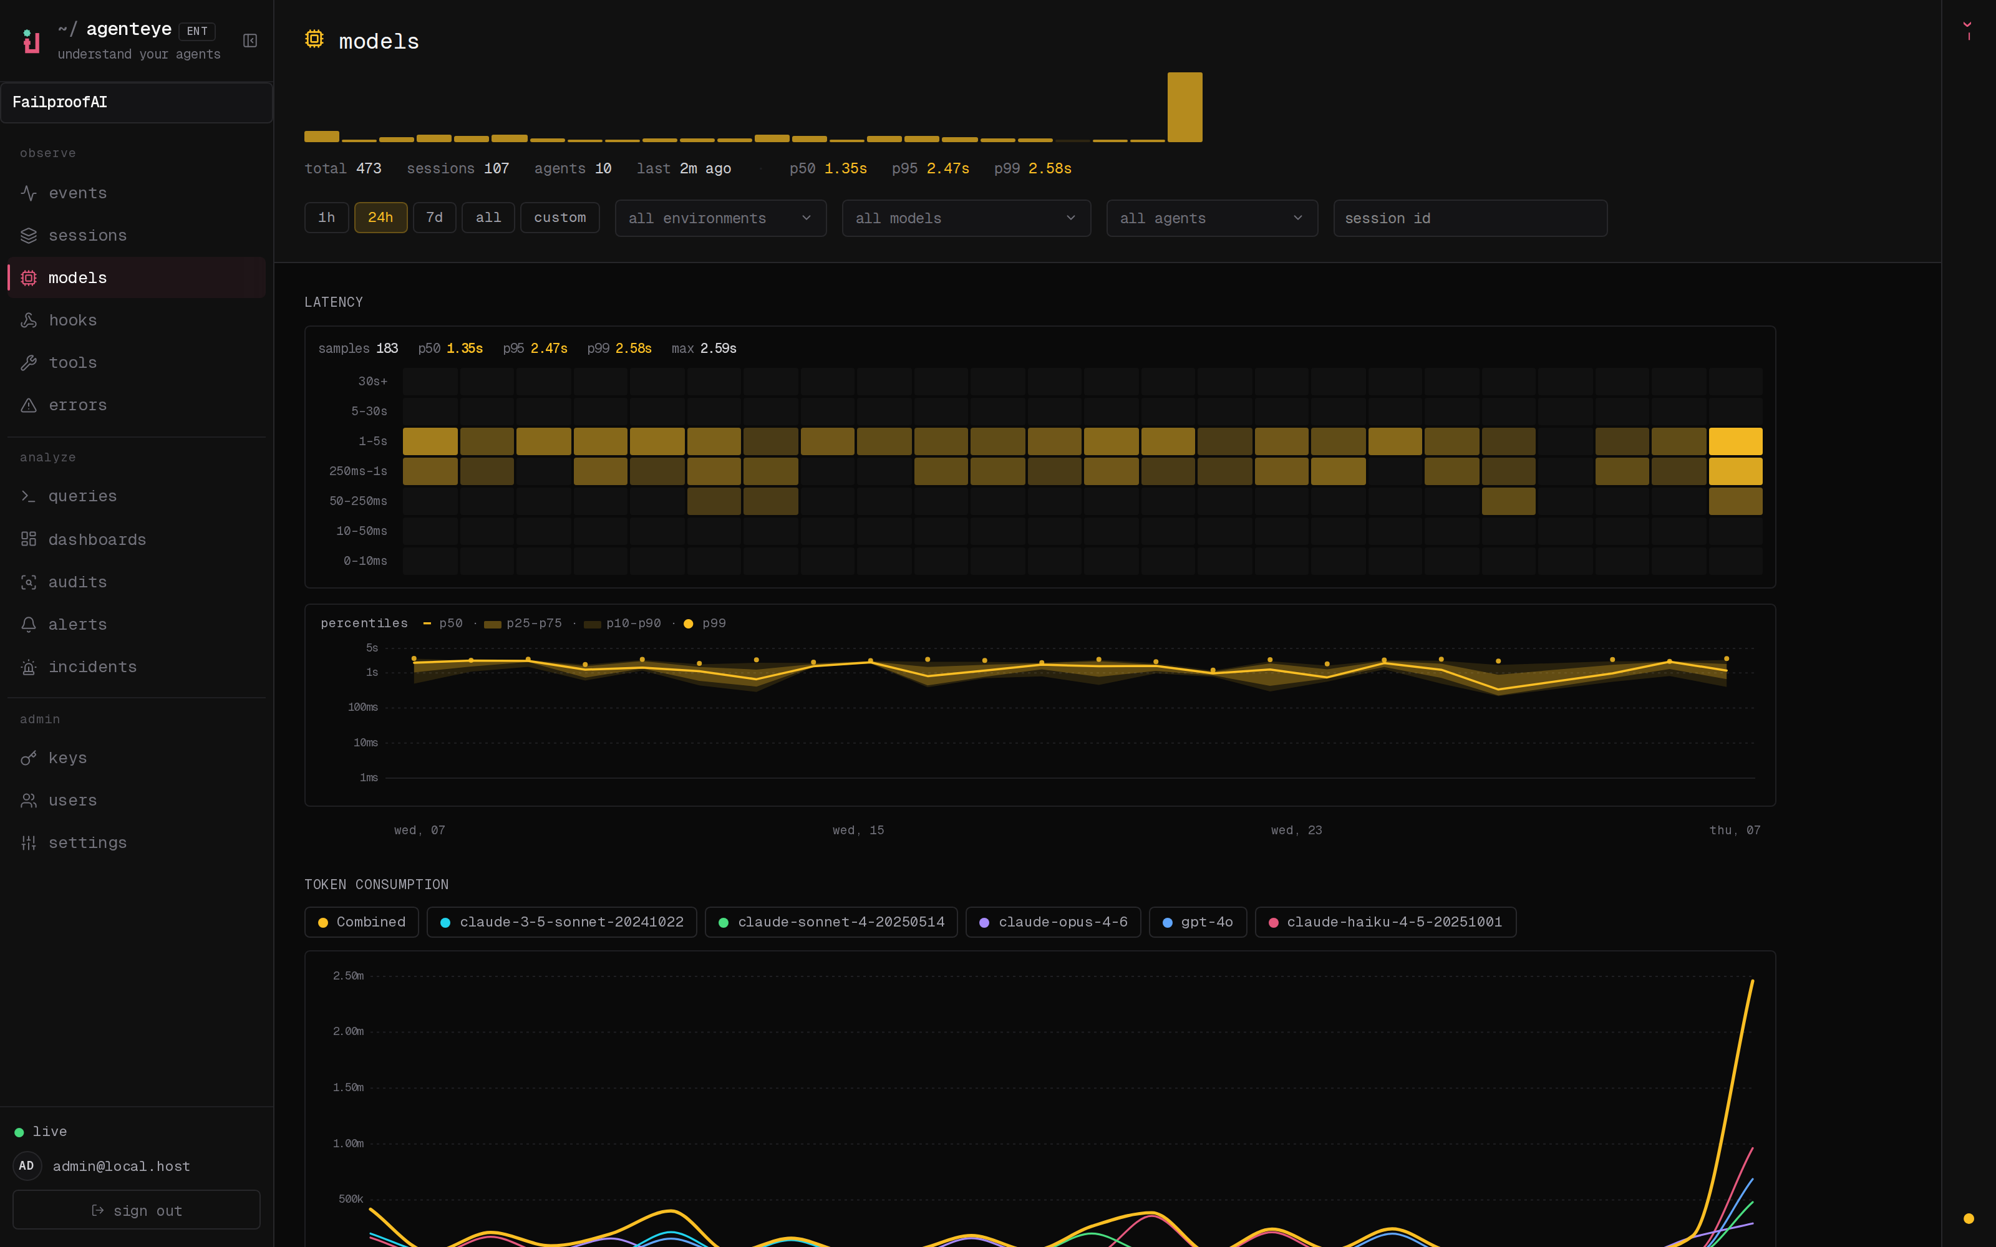Select the 24h time range

tap(380, 218)
